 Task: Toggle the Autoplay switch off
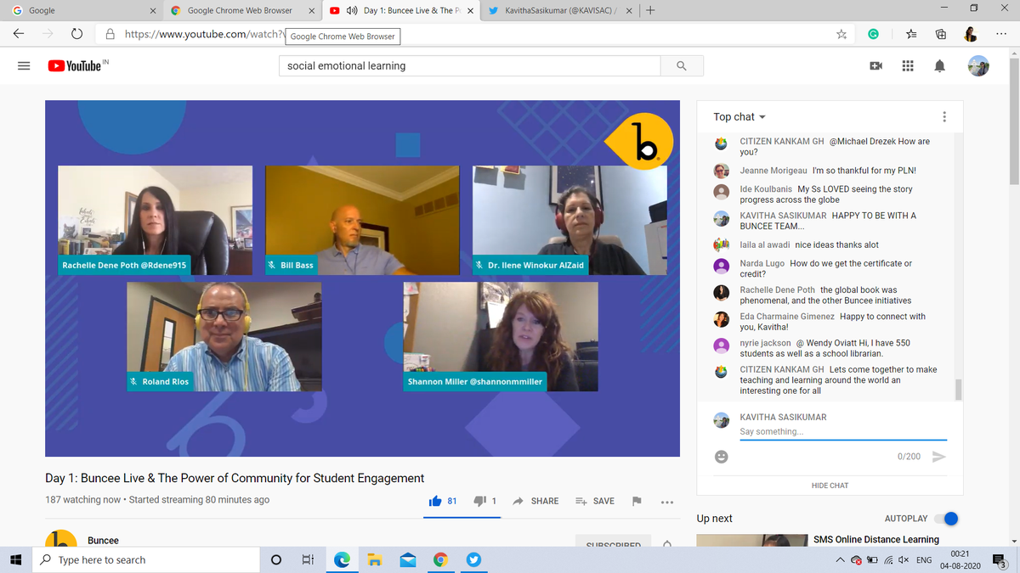point(945,519)
